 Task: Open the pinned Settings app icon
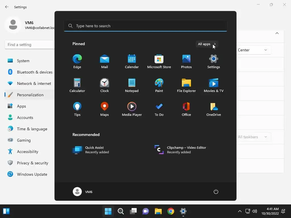[x=214, y=62]
